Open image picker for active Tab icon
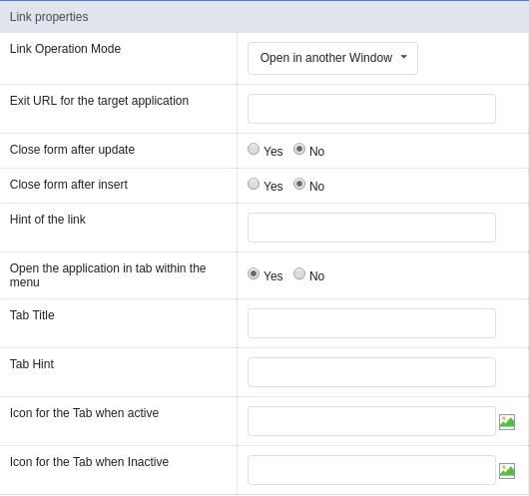Screen dimensions: 529x496 click(x=507, y=422)
